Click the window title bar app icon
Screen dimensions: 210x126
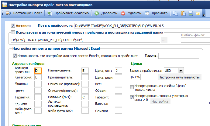pos(5,5)
